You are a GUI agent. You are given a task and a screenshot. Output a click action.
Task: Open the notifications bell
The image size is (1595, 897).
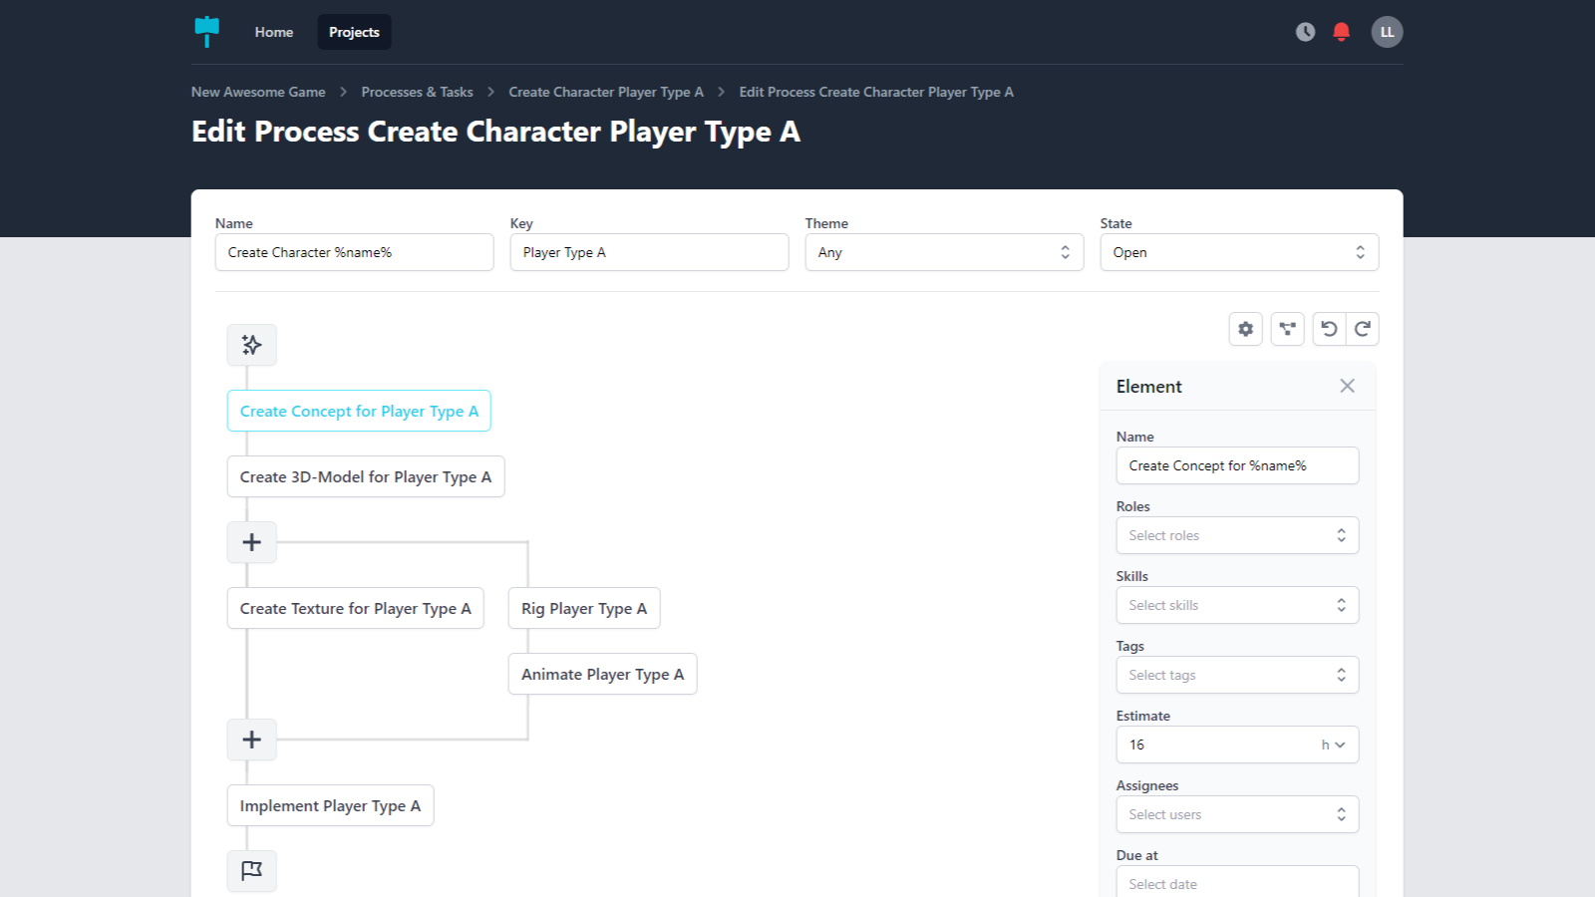coord(1342,32)
